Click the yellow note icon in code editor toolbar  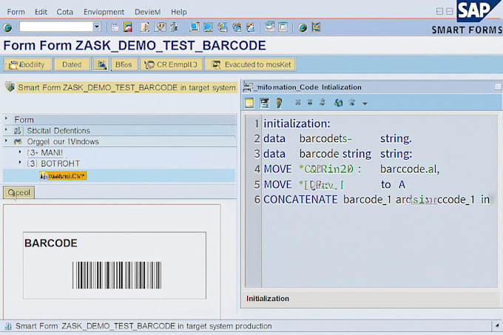249,103
